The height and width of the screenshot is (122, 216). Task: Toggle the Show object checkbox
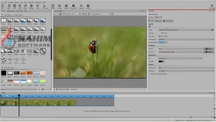tap(150, 14)
